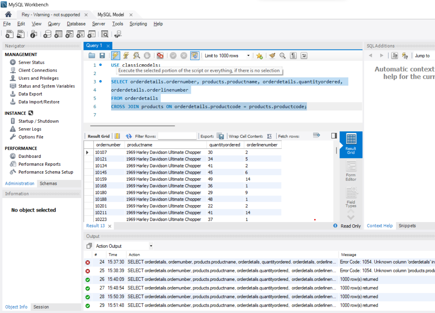Create a new stored procedure icon
This screenshot has height=313, width=435.
tap(80, 34)
